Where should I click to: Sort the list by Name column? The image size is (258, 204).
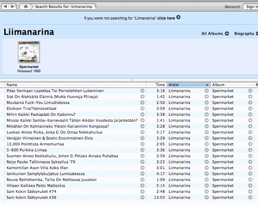click(70, 85)
